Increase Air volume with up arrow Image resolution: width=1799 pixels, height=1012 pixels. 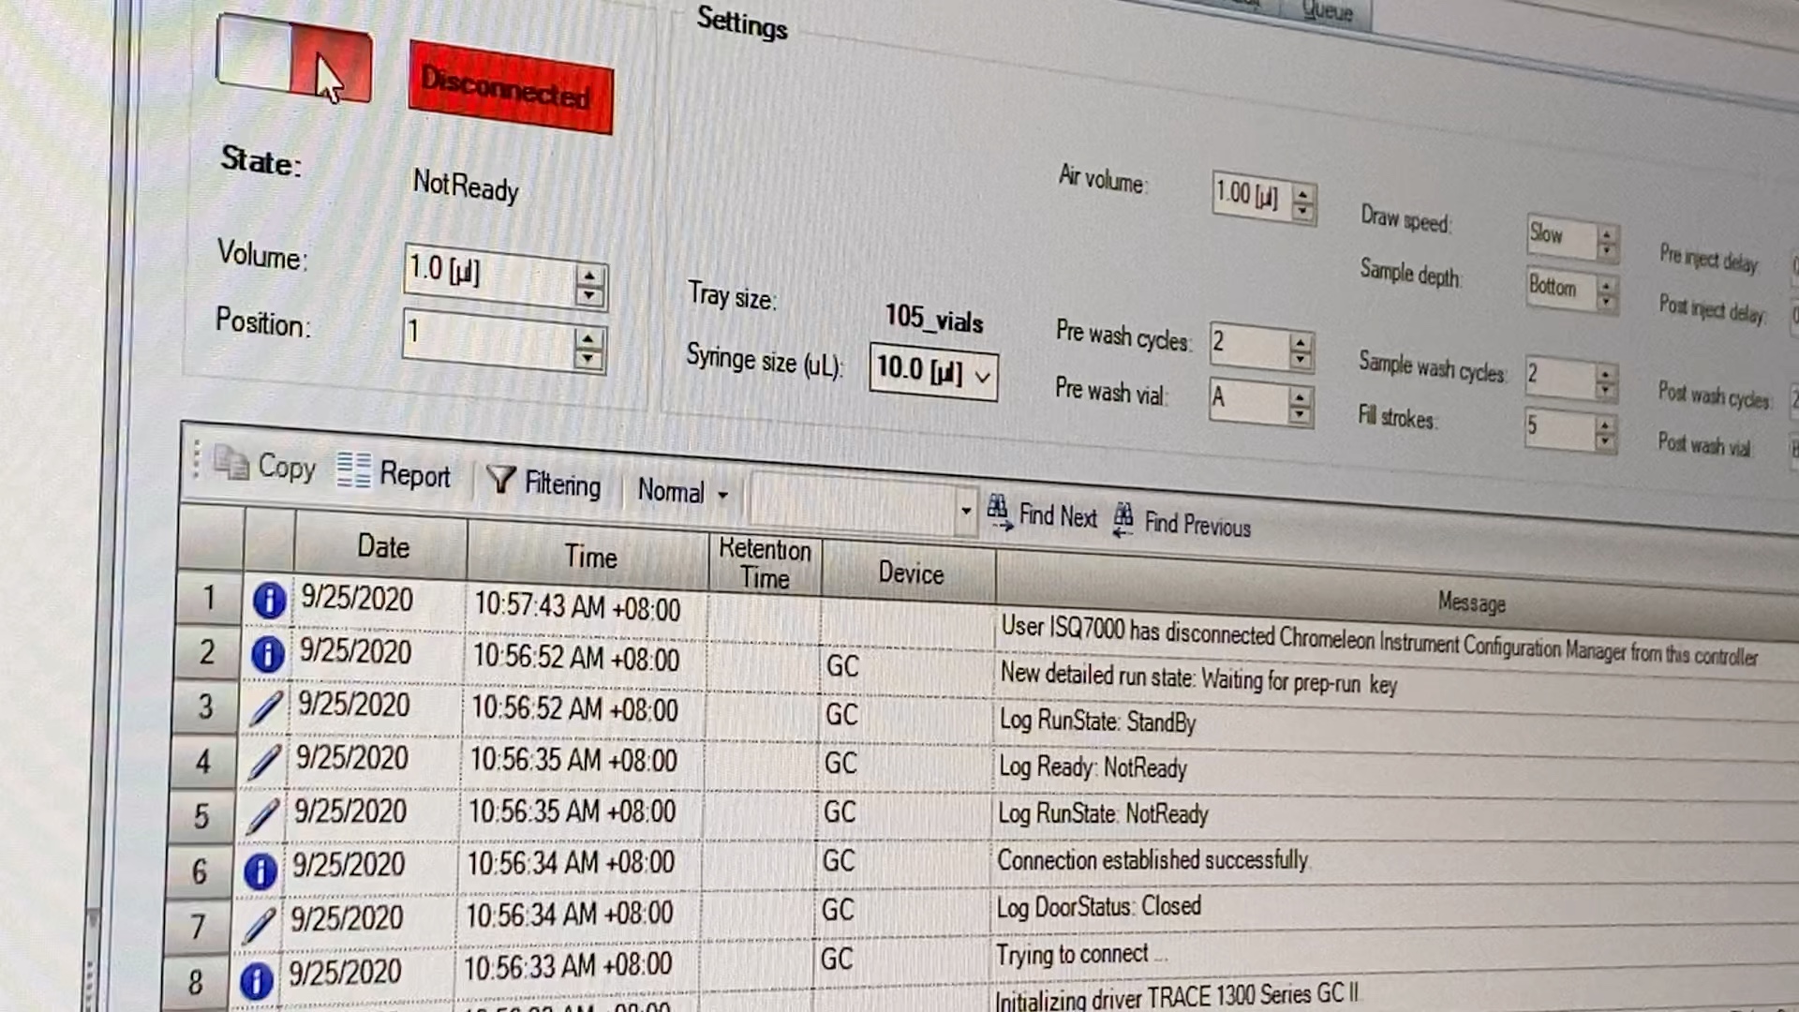click(x=1303, y=195)
